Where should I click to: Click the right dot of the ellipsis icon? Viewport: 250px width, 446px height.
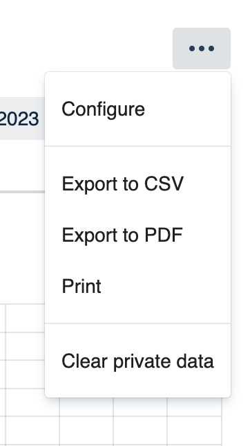click(211, 48)
